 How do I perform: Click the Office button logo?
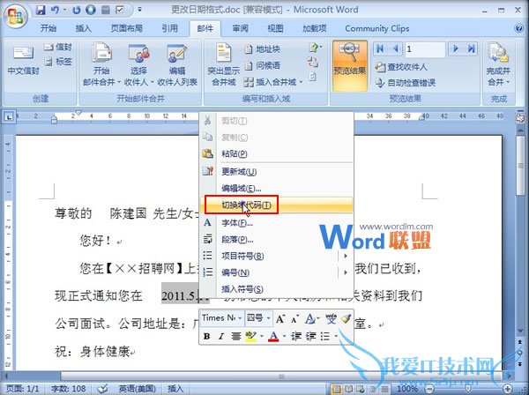point(16,16)
